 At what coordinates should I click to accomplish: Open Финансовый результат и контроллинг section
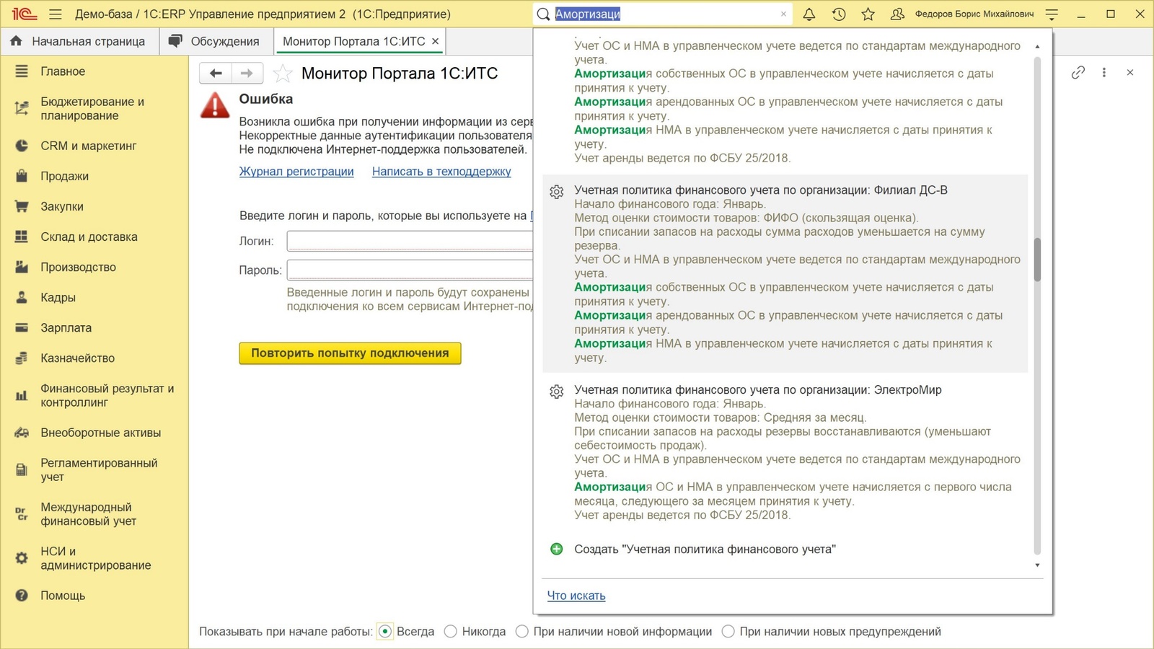(94, 395)
